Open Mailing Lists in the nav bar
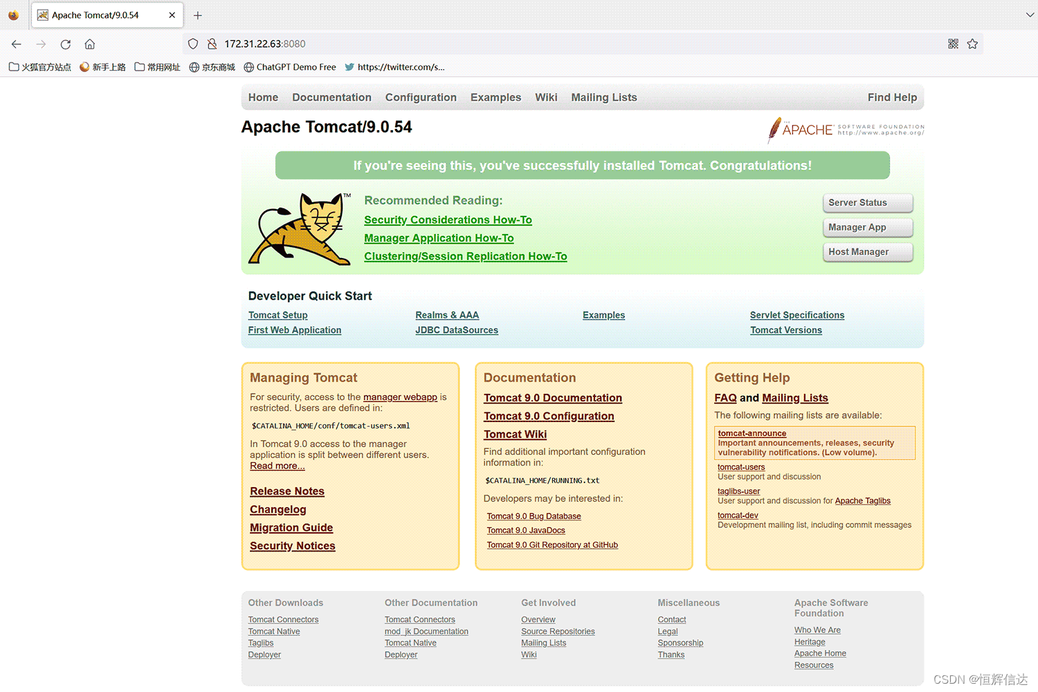 pyautogui.click(x=604, y=98)
